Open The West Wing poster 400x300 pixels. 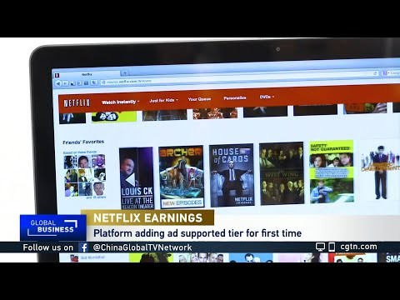click(x=282, y=173)
